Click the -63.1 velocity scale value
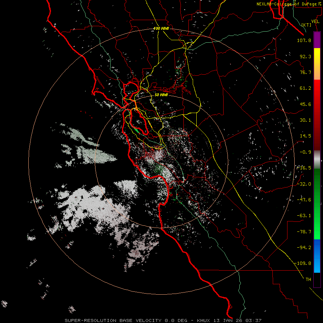The image size is (323, 323). 304,216
